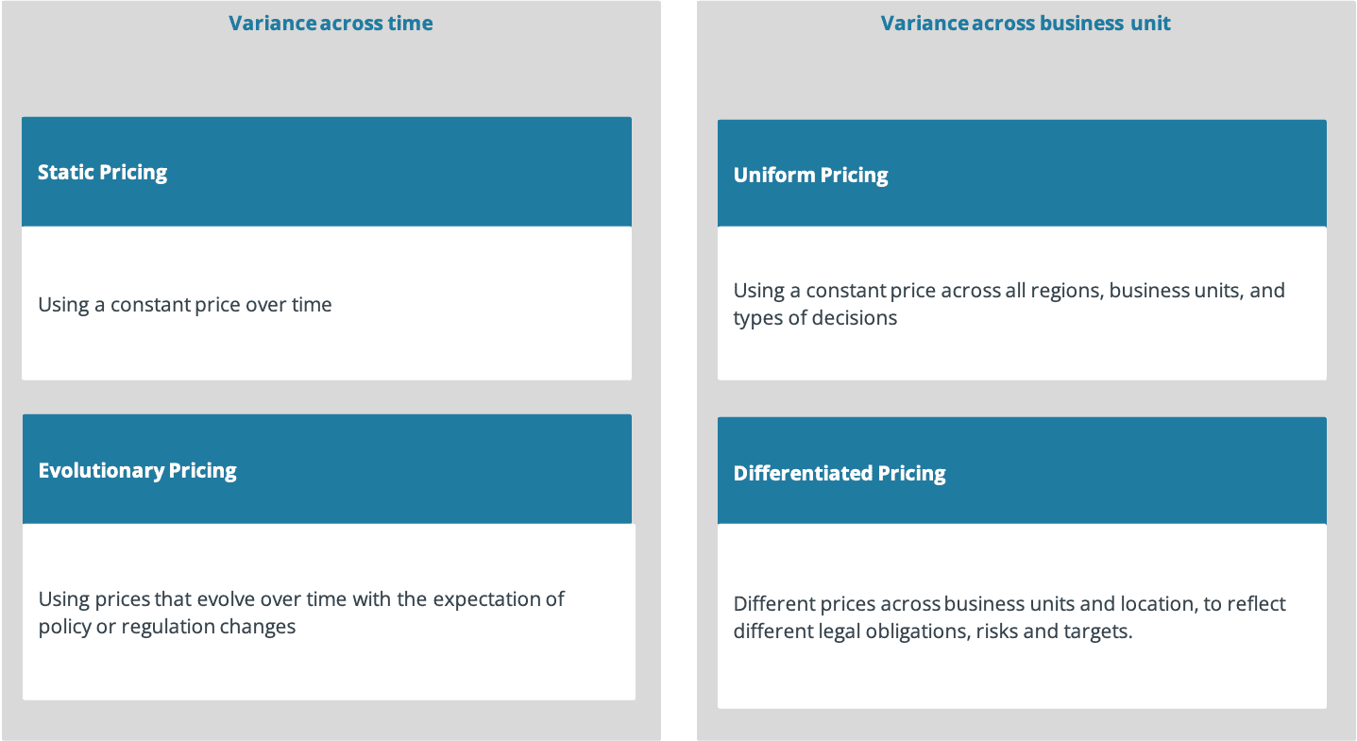Screen dimensions: 1357x741
Task: Click the Differentiated Pricing description text
Action: [x=1009, y=617]
